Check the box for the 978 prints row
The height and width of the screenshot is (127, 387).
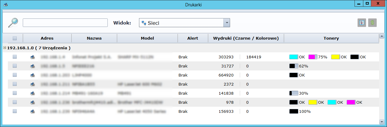pyautogui.click(x=15, y=102)
